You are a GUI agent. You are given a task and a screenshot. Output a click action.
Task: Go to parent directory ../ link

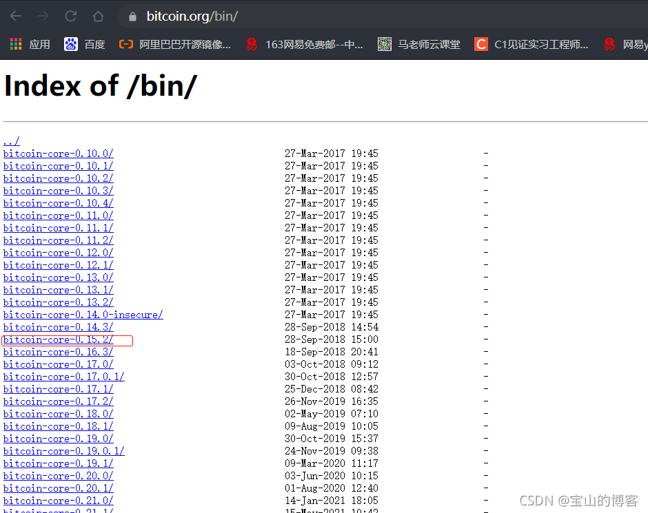click(11, 141)
